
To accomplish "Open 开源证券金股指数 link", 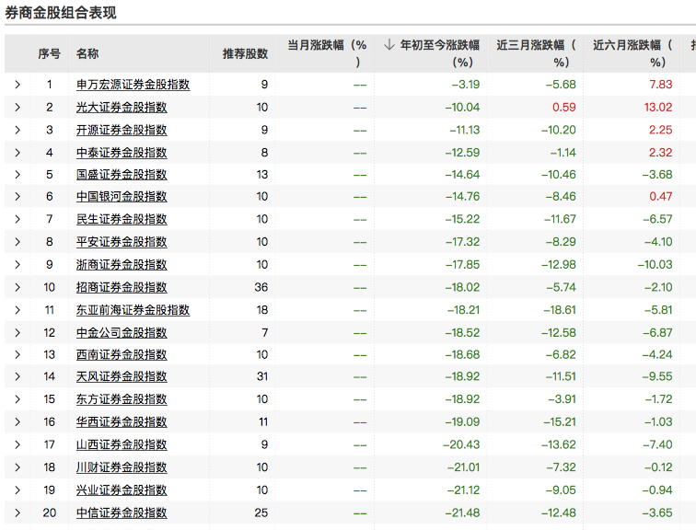I will 122,130.
